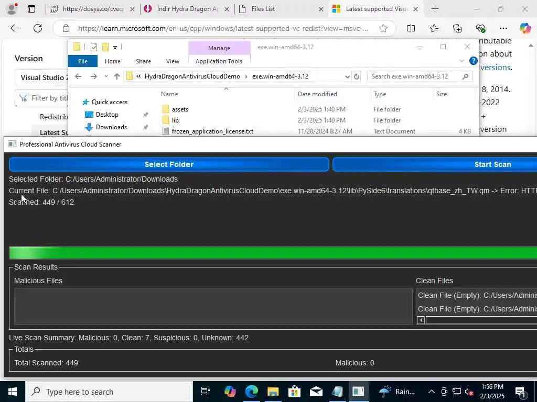Open Home tab in Explorer ribbon
This screenshot has width=537, height=402.
point(113,61)
